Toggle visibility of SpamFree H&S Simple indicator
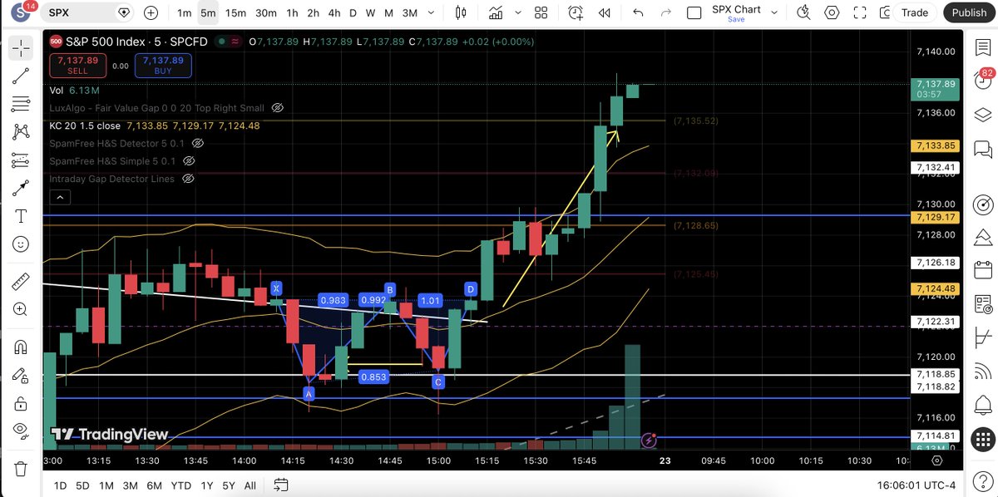Image resolution: width=998 pixels, height=497 pixels. 189,161
